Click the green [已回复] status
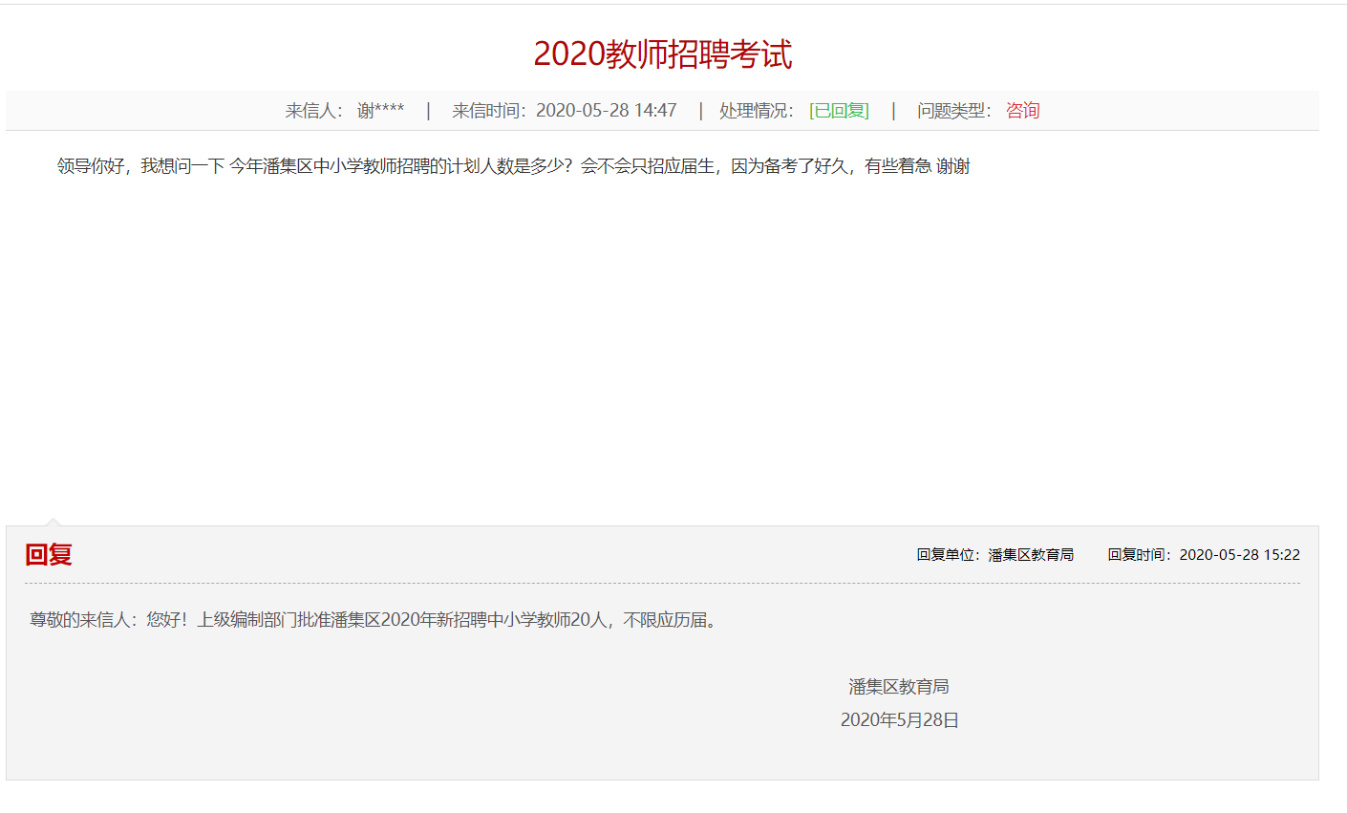This screenshot has width=1347, height=813. tap(839, 111)
